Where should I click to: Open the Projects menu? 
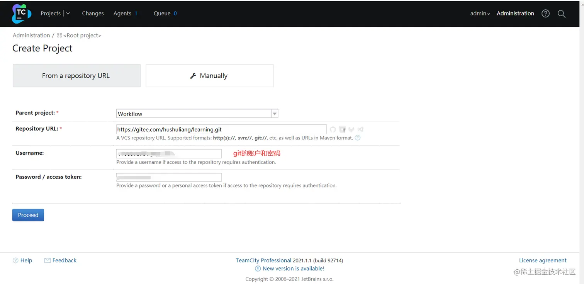[x=51, y=13]
